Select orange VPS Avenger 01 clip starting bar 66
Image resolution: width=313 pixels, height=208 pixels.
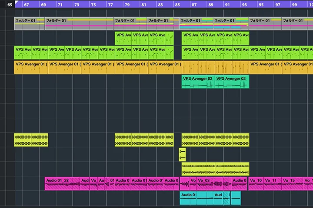click(31, 68)
